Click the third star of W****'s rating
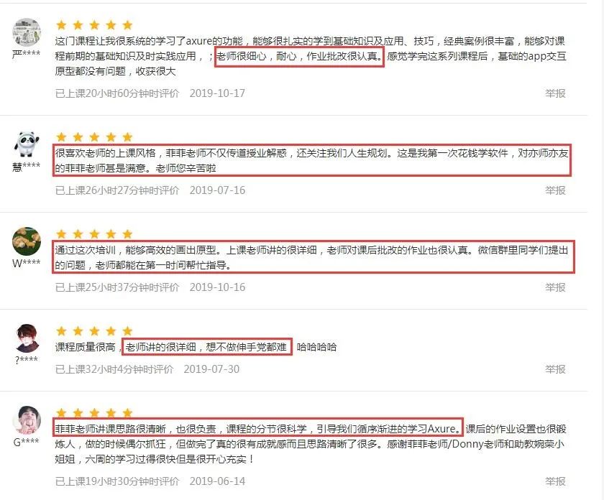This screenshot has width=604, height=500. click(94, 234)
